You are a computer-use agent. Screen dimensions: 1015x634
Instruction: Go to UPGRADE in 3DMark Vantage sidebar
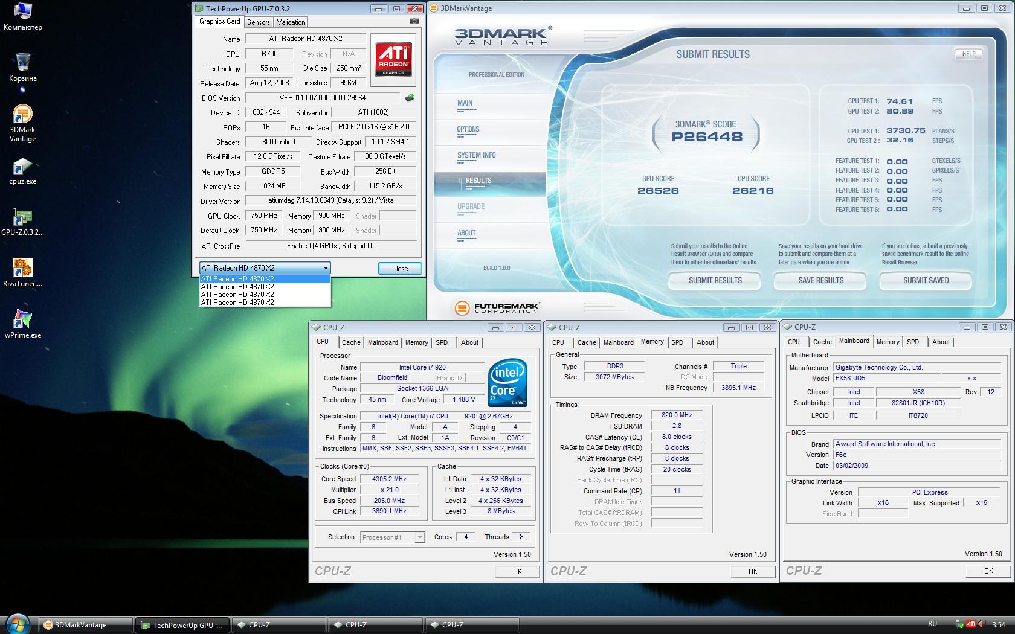tap(471, 207)
